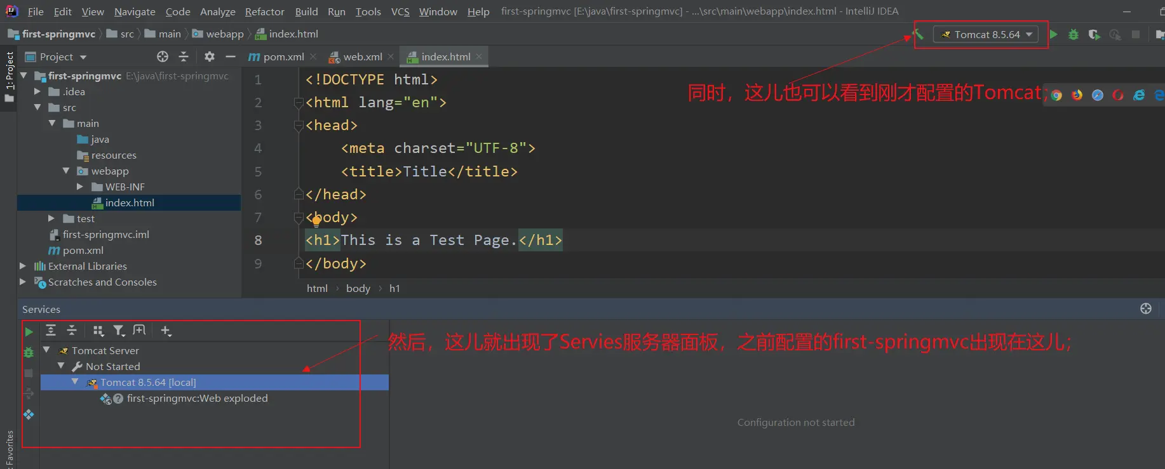Image resolution: width=1165 pixels, height=469 pixels.
Task: Click the Stop button in the main toolbar
Action: click(x=1136, y=34)
